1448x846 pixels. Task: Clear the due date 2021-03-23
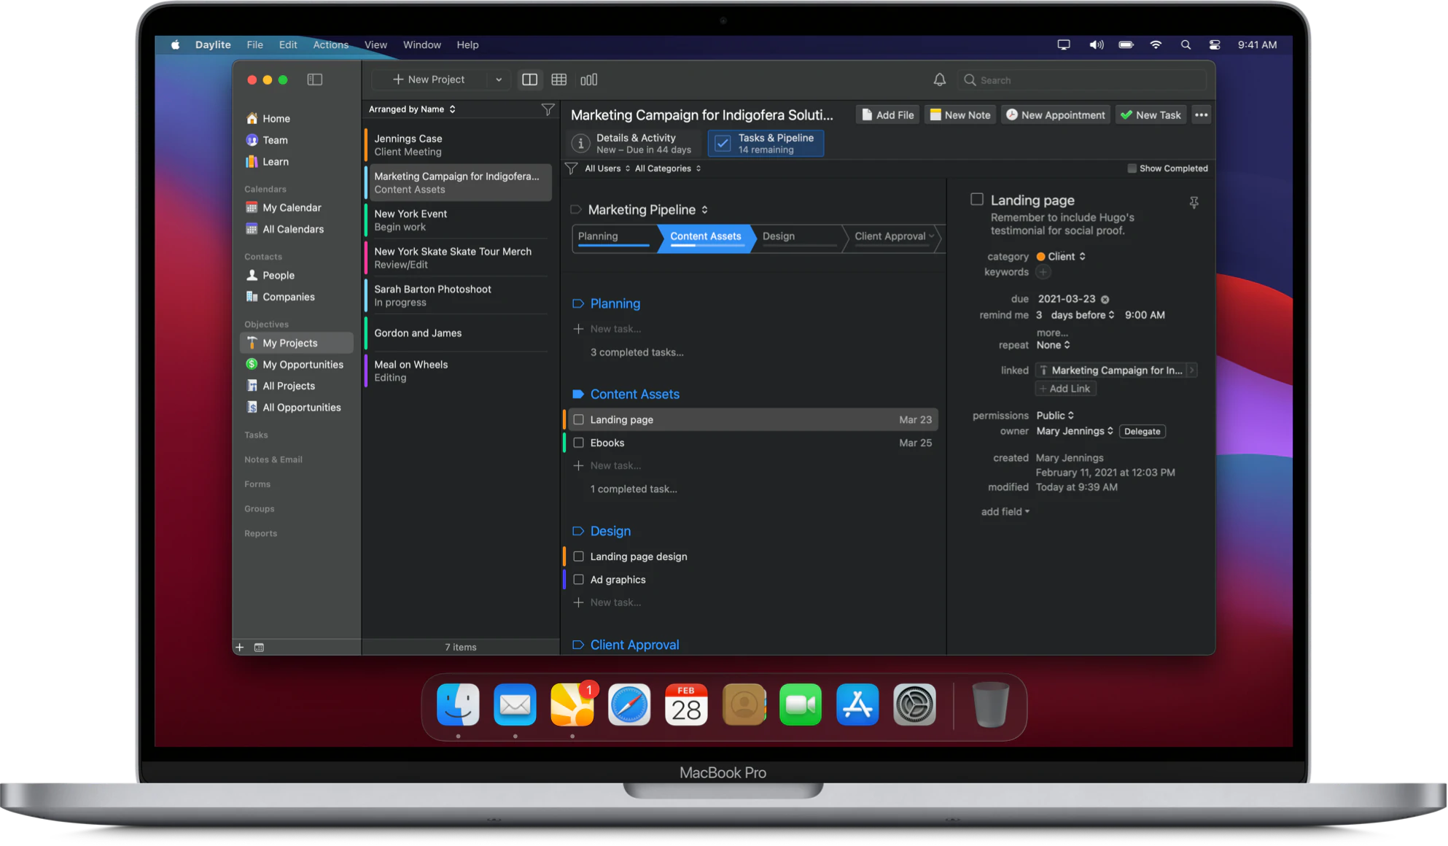click(x=1105, y=300)
